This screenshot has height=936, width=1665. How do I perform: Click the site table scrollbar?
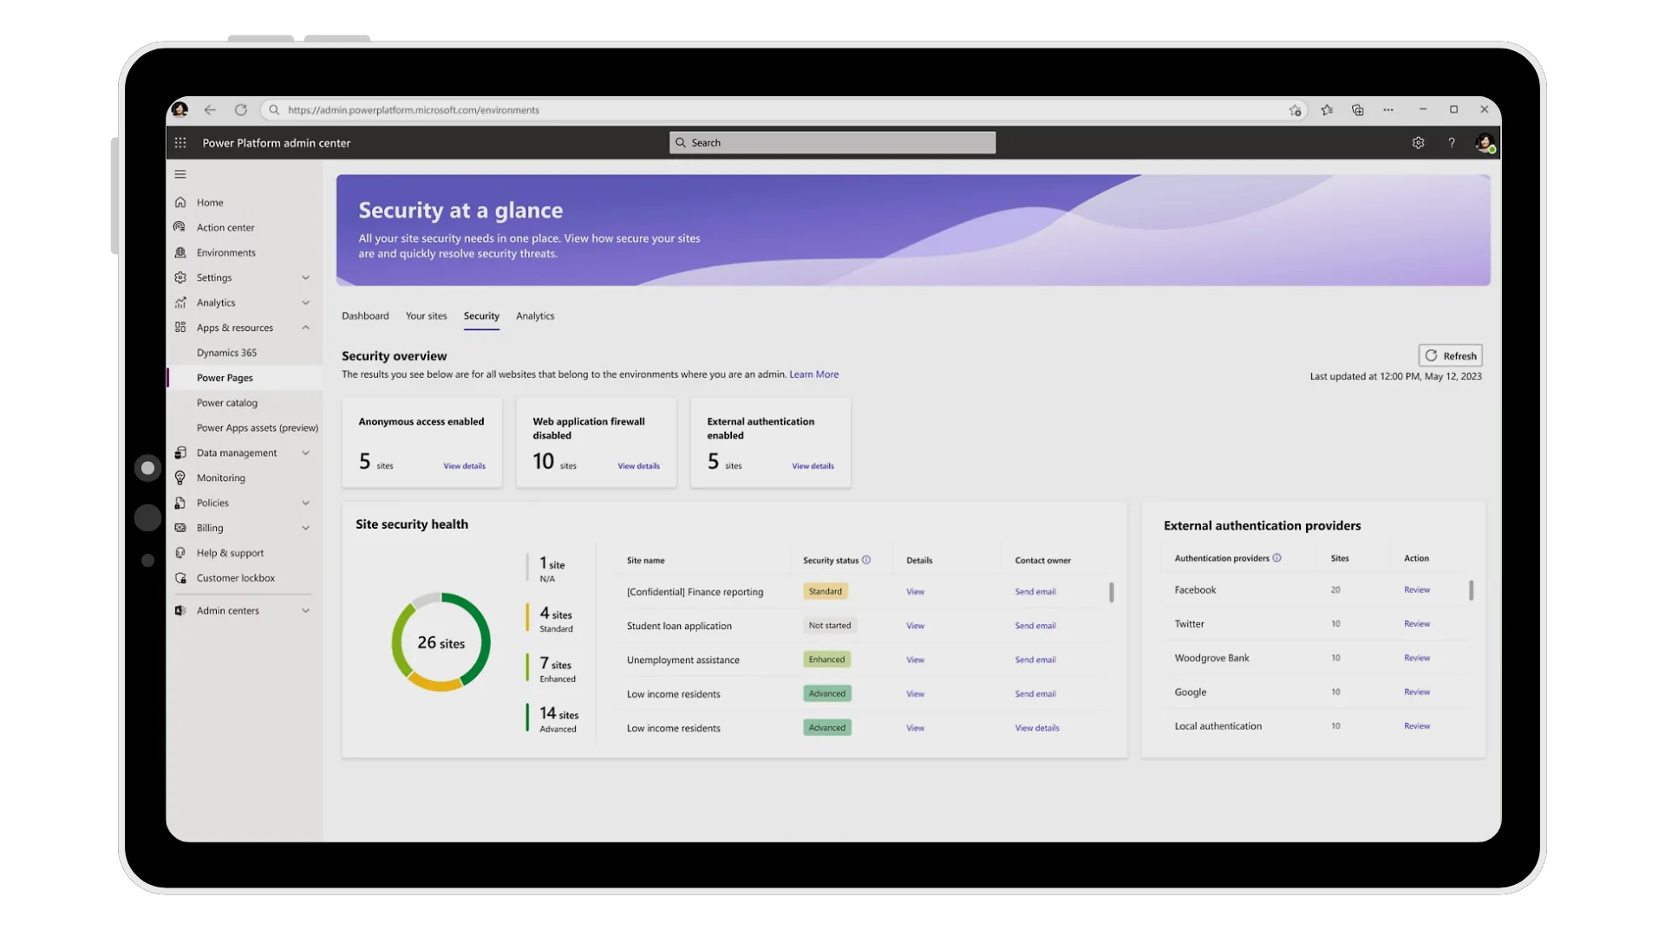click(1111, 592)
